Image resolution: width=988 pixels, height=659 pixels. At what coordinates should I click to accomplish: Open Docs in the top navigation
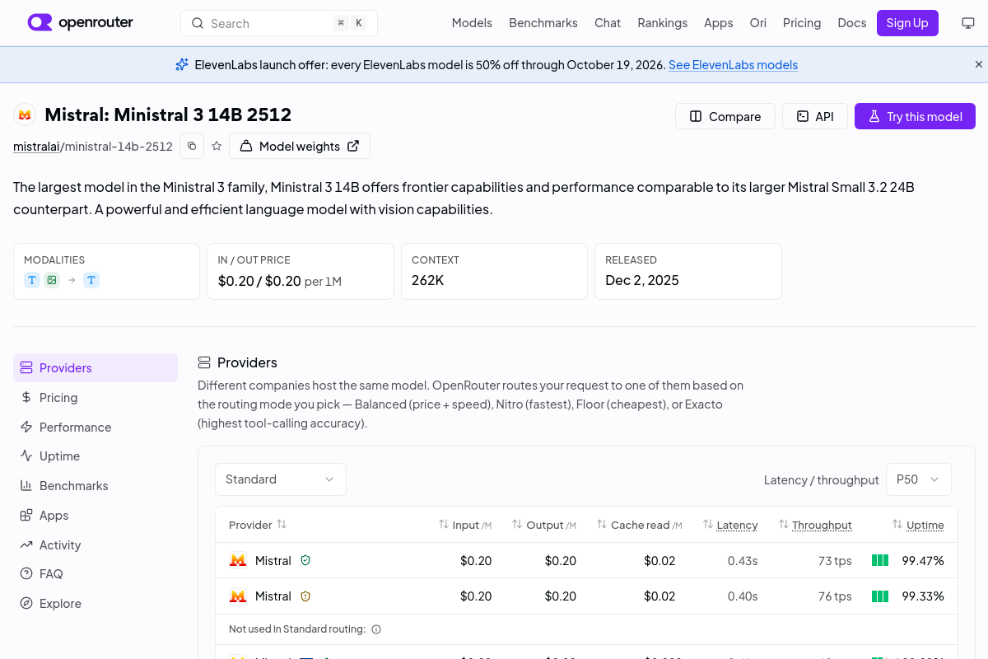point(852,23)
